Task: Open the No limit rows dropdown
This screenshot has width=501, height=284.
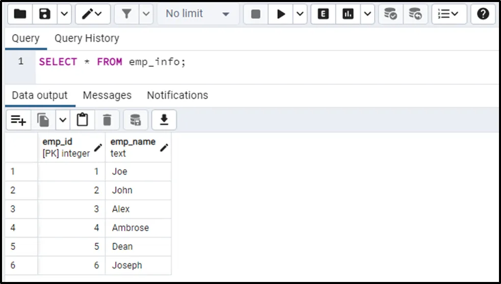Action: coord(197,14)
